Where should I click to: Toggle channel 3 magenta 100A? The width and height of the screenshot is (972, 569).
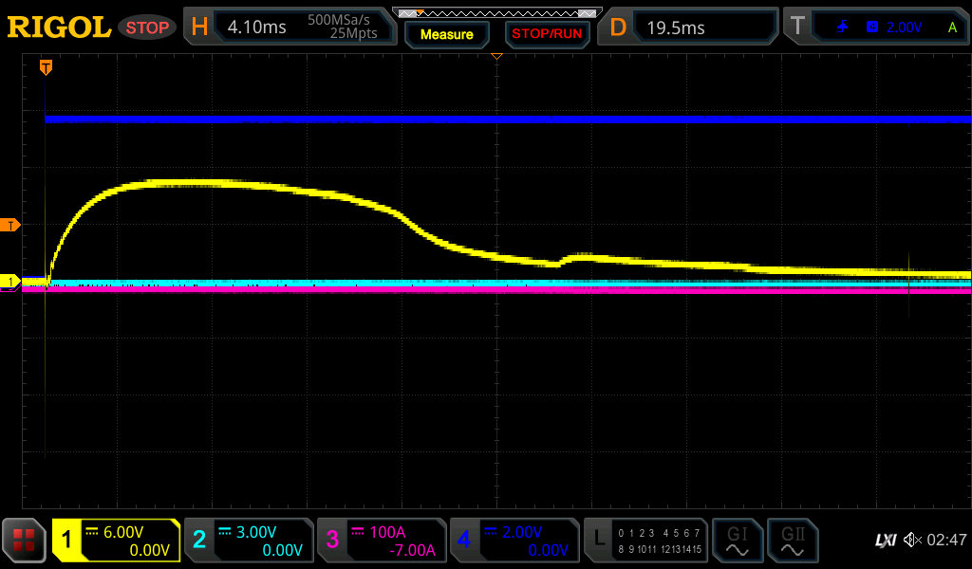[381, 541]
